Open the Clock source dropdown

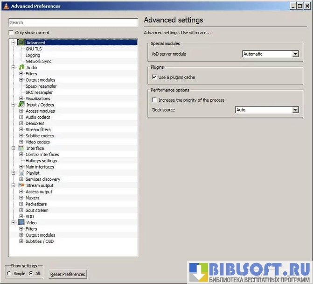click(295, 110)
